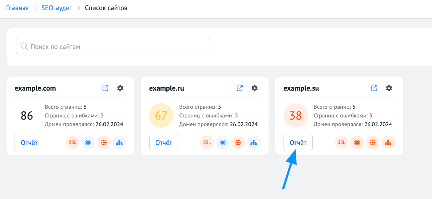Open settings gear for example.ru
Screen dimensions: 432x199
(254, 88)
